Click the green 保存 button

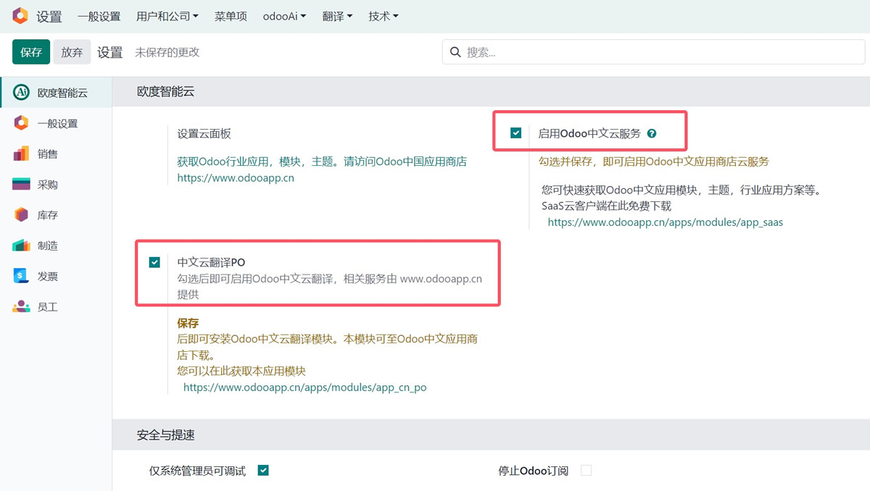click(31, 52)
